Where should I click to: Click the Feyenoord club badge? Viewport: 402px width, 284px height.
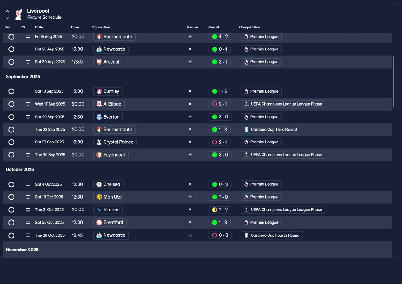pyautogui.click(x=99, y=155)
